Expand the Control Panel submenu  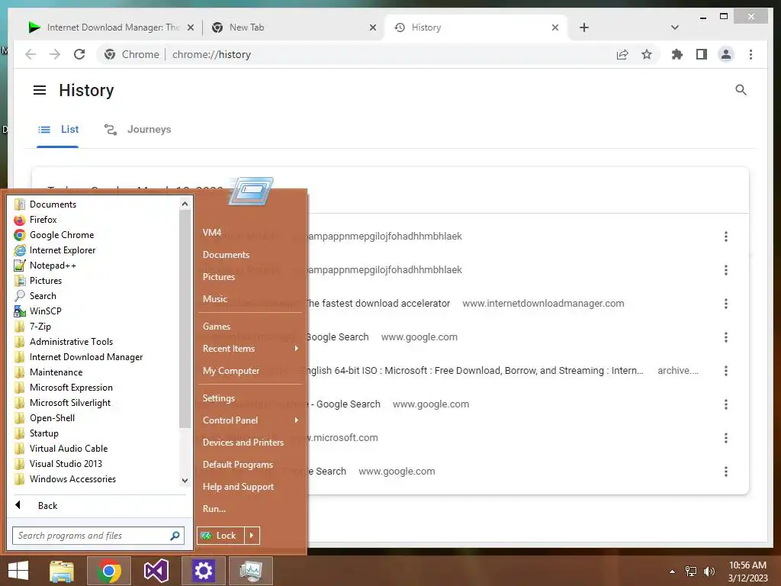[x=250, y=420]
